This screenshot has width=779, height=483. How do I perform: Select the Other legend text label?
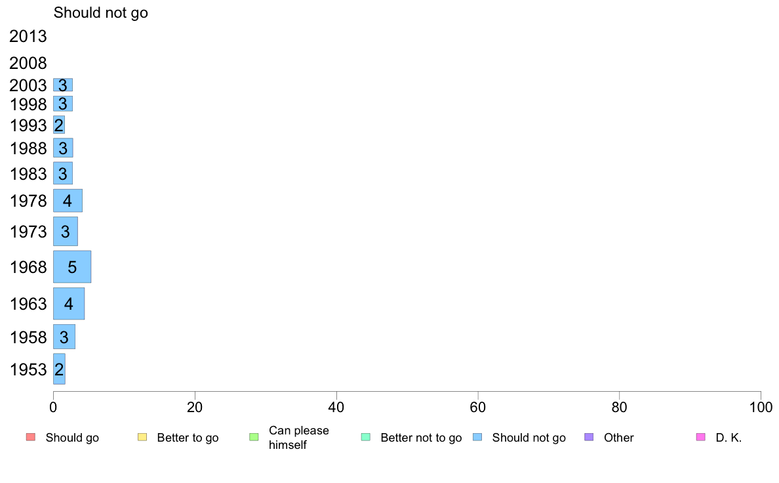(x=618, y=438)
